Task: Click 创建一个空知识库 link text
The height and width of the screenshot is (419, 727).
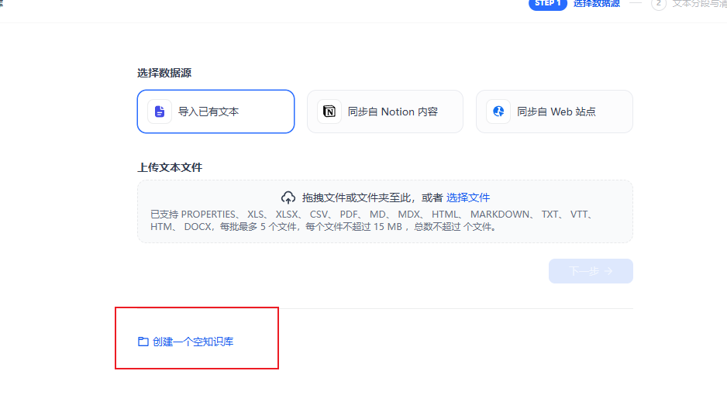Action: coord(193,342)
